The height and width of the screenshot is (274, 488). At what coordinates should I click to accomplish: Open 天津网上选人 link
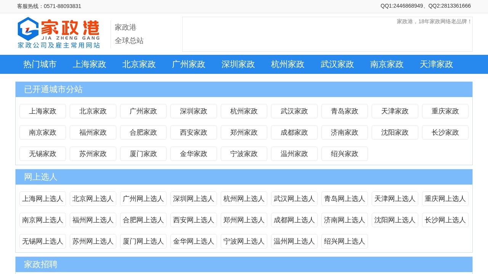coord(395,199)
